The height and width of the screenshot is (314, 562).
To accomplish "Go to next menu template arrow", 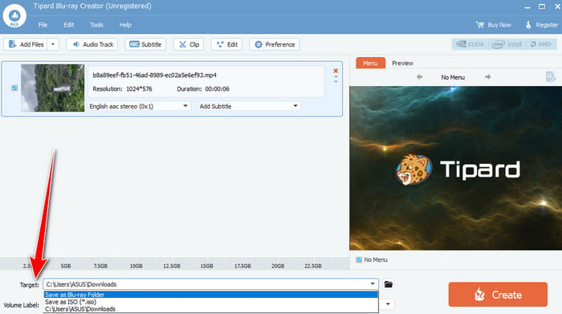I will pyautogui.click(x=487, y=77).
